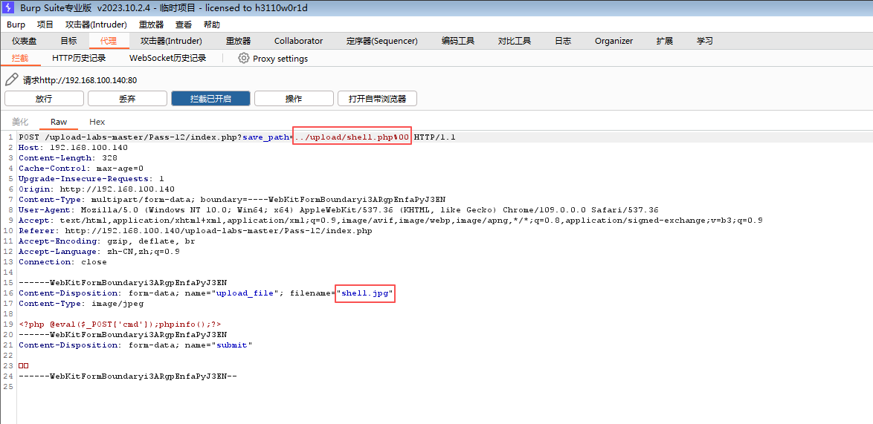Open the 定序器(Sequencer) tab
The width and height of the screenshot is (873, 424).
pyautogui.click(x=382, y=41)
